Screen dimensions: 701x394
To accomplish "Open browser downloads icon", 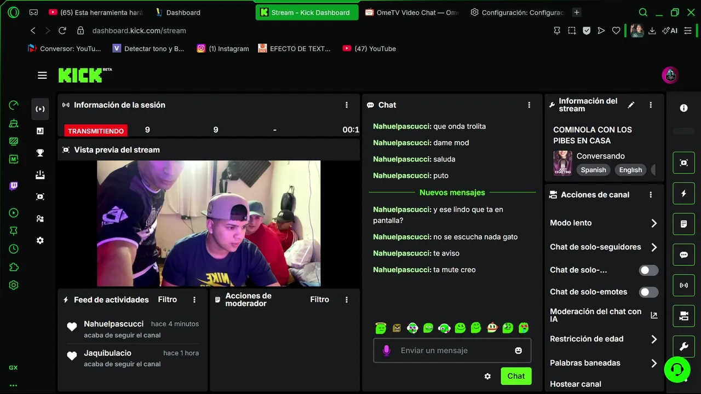I will [x=652, y=31].
